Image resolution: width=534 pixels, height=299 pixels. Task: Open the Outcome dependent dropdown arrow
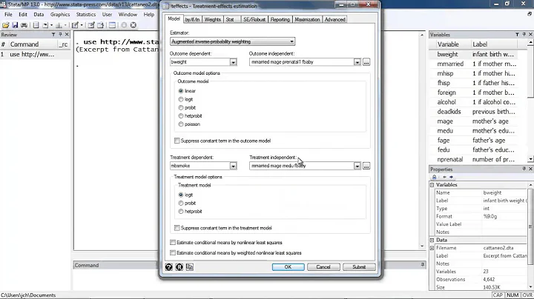tap(233, 62)
